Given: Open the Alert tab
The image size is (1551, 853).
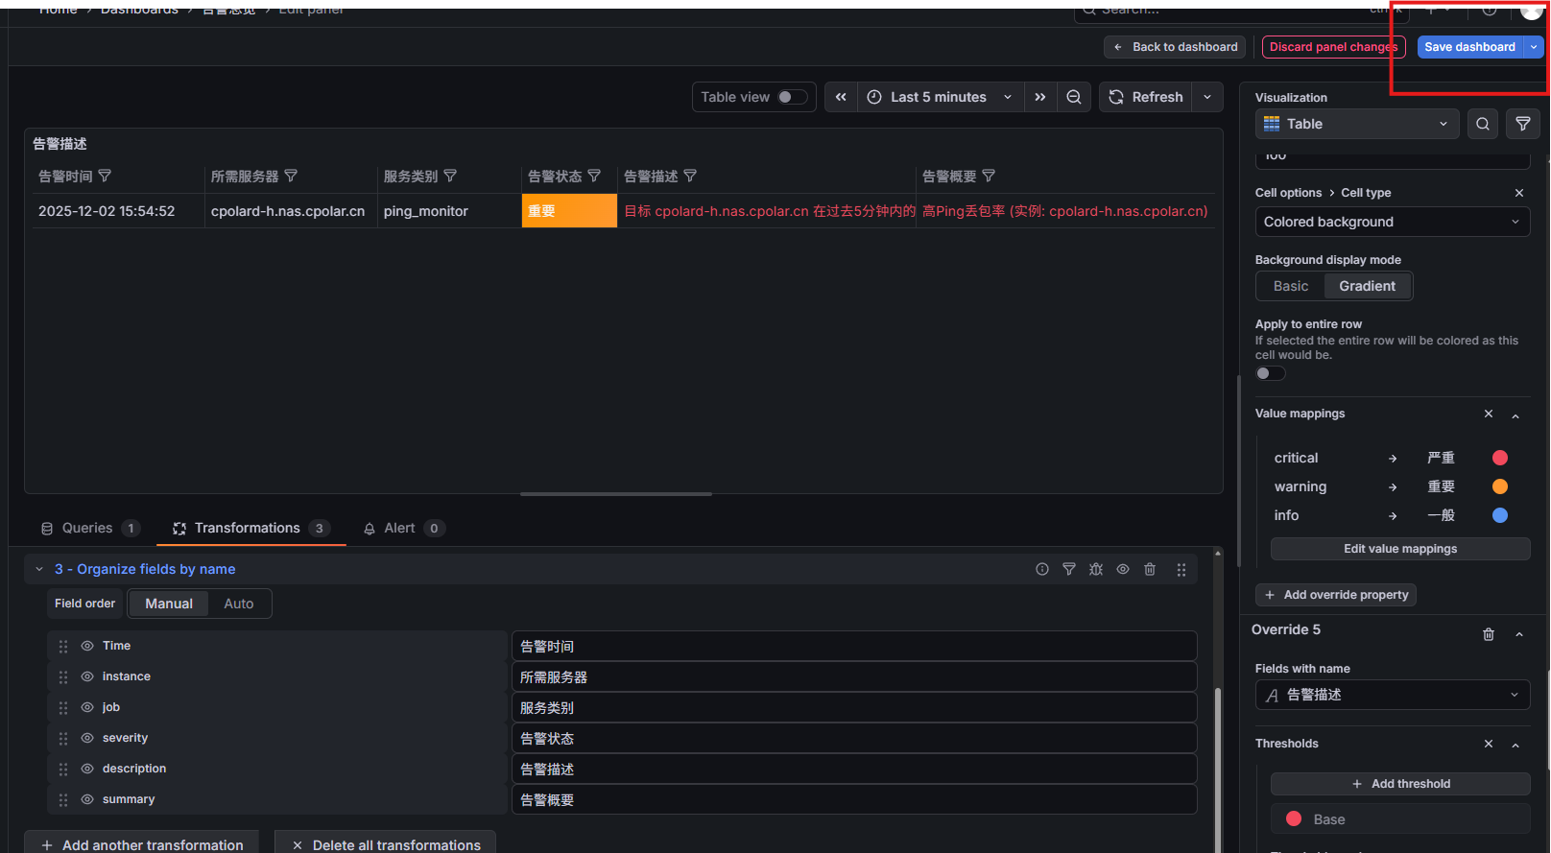Looking at the screenshot, I should coord(399,528).
